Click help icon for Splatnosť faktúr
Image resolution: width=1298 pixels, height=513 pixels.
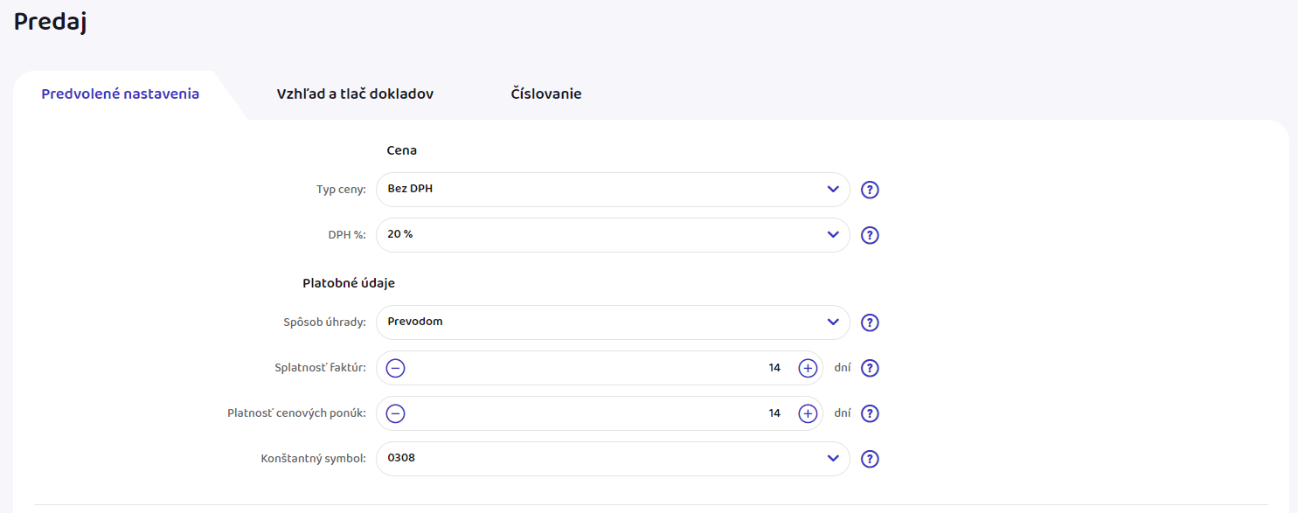[x=869, y=368]
